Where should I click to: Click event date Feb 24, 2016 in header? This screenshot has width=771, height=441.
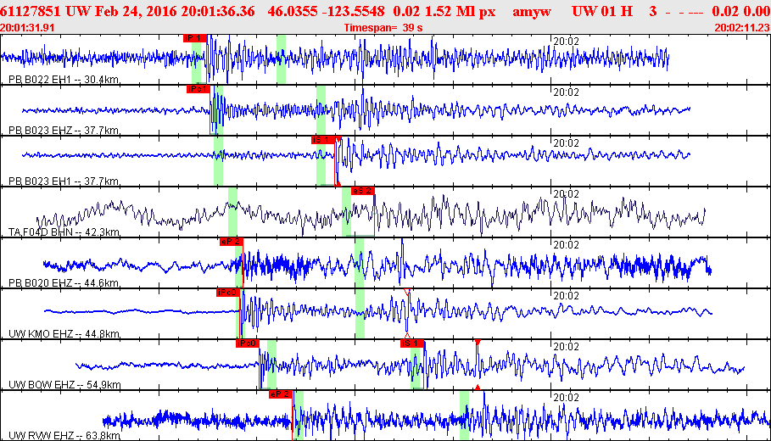click(x=136, y=11)
